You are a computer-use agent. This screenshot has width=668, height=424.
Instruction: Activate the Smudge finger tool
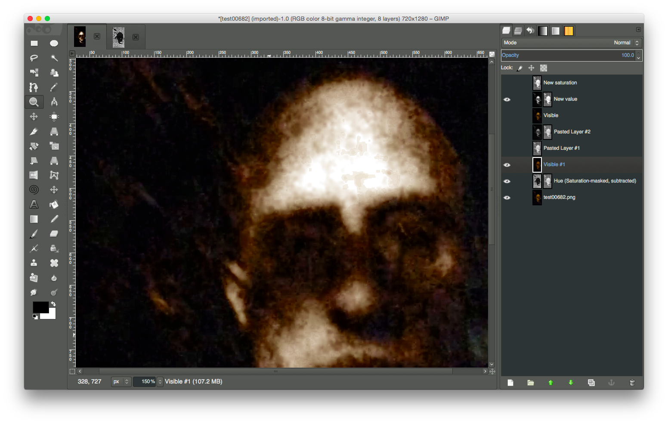coord(34,292)
